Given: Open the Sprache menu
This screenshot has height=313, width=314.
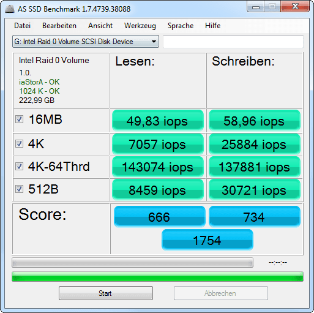Looking at the screenshot, I should click(x=181, y=26).
